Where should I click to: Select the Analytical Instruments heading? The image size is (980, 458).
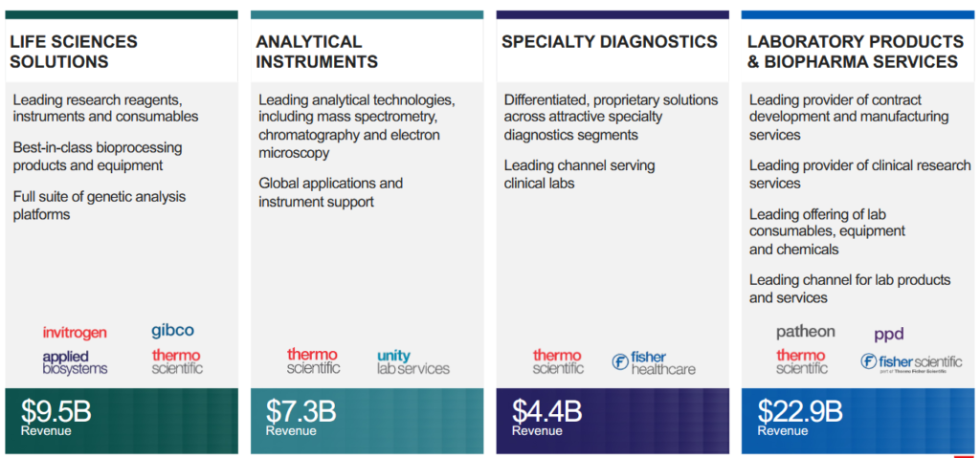(316, 52)
